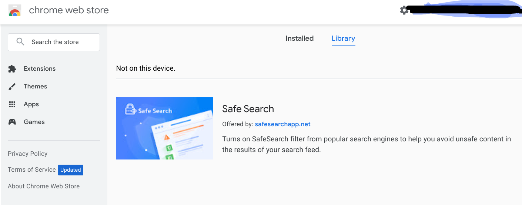The width and height of the screenshot is (522, 205).
Task: Go to the Themes category label
Action: pos(36,87)
